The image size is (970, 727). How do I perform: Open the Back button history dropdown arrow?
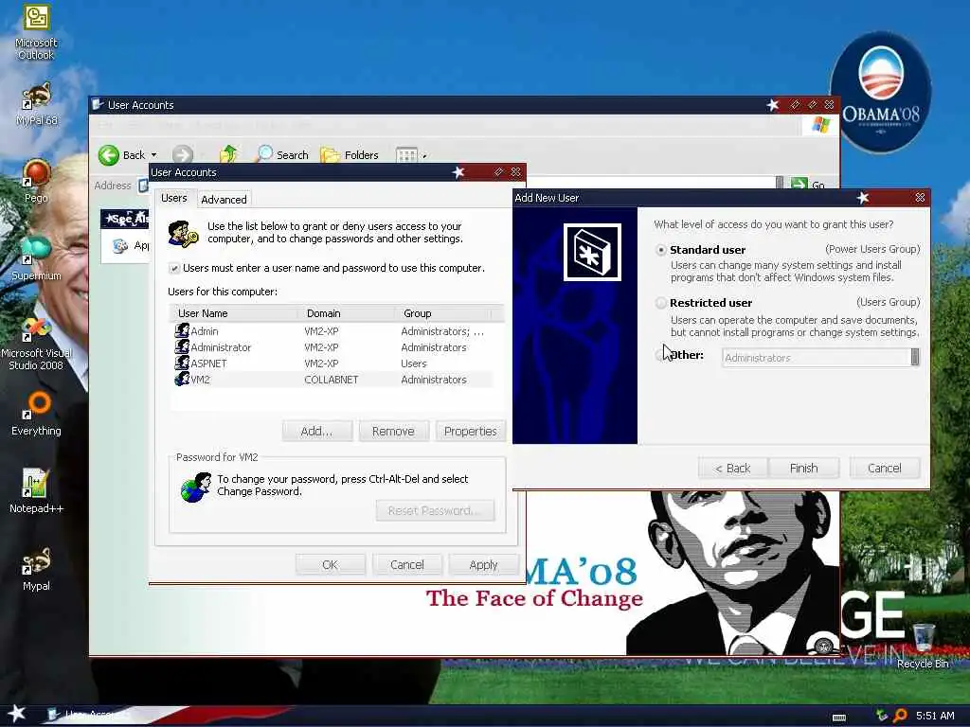(x=154, y=155)
